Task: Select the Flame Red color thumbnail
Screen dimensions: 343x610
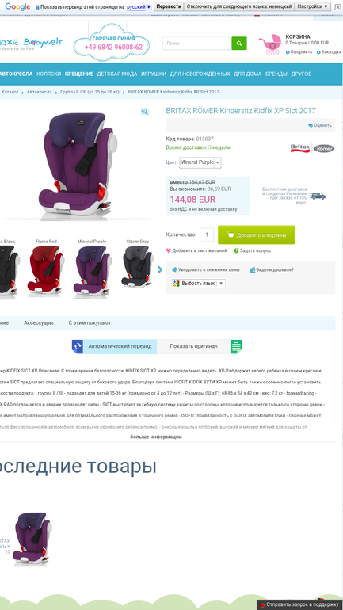Action: point(46,268)
